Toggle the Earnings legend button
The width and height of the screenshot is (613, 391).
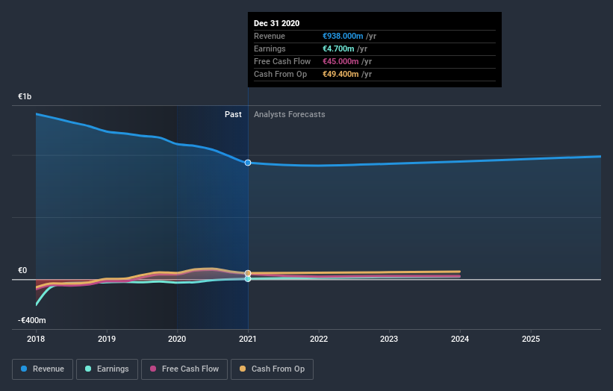point(107,369)
